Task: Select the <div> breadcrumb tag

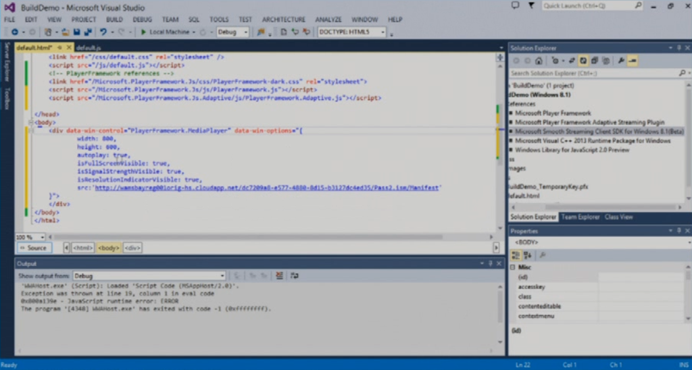Action: tap(132, 248)
